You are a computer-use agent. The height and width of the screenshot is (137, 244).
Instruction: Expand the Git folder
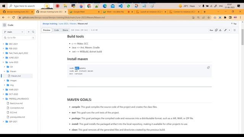[x=5, y=67]
